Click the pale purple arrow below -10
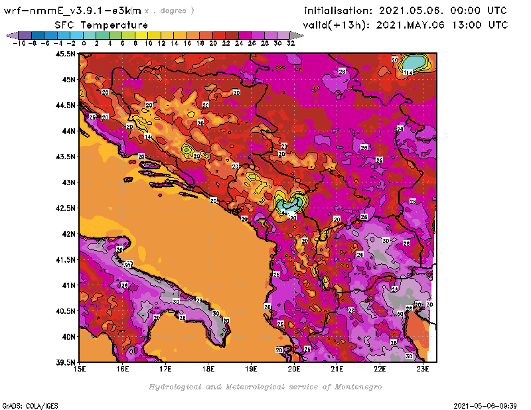Viewport: 531px width, 410px height. pos(12,36)
